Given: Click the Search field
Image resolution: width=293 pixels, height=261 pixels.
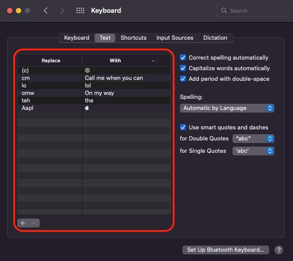Looking at the screenshot, I should pyautogui.click(x=252, y=11).
